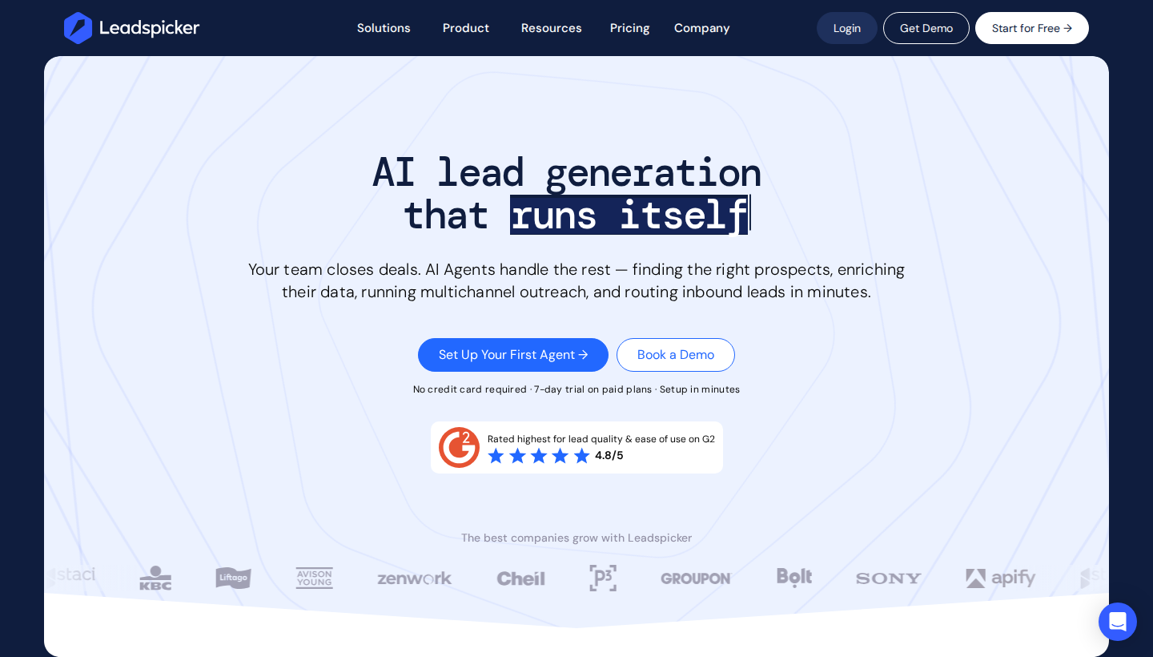This screenshot has height=657, width=1153.
Task: Open the Product menu
Action: click(466, 28)
